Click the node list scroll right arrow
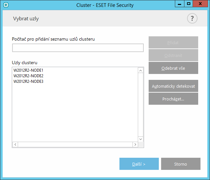 click(135, 144)
